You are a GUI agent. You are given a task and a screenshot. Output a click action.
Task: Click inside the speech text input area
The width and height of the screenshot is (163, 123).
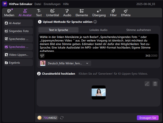coord(98,43)
